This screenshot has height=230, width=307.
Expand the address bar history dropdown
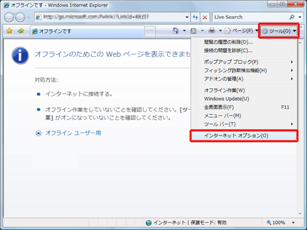tap(187, 17)
